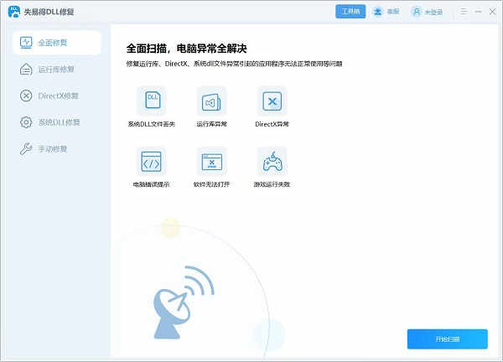The width and height of the screenshot is (503, 362).
Task: Select 手动修复 in the sidebar
Action: click(57, 149)
